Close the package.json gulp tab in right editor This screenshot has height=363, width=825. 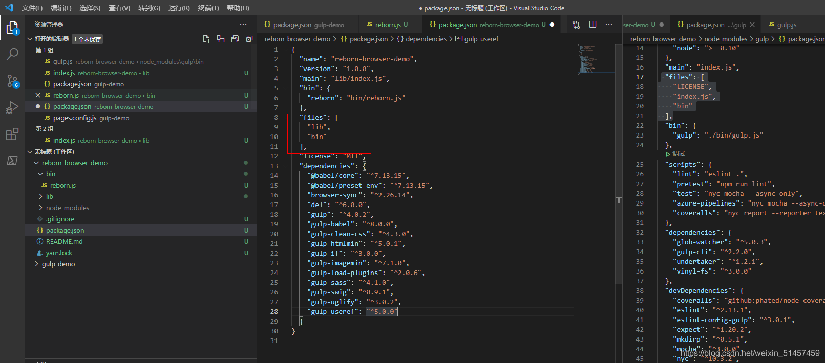pos(752,25)
